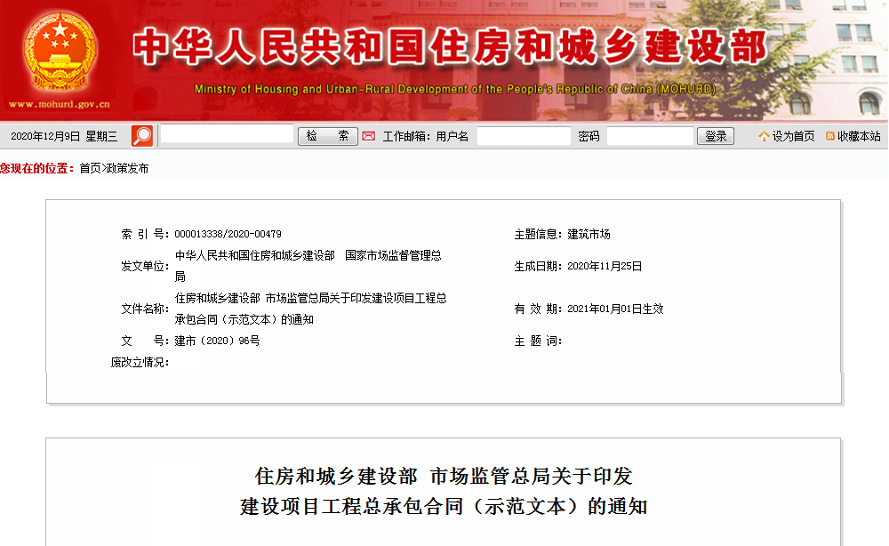Click the 您现在的位置 label
Screen dimensions: 889x546
pos(37,168)
